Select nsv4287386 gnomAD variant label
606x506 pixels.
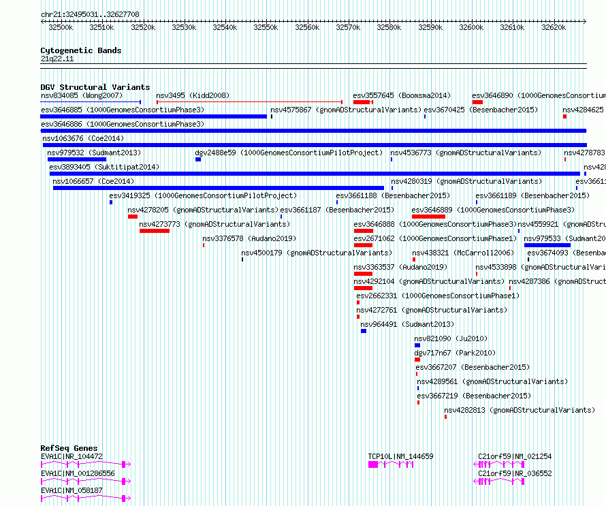557,281
